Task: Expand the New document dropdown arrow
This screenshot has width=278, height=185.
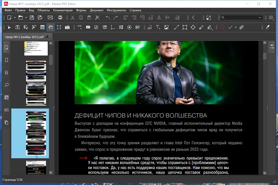Action: click(x=15, y=17)
